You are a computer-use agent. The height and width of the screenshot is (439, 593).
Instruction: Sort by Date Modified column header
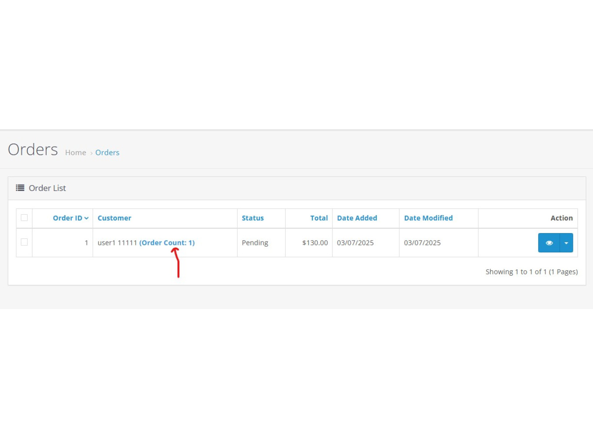point(428,218)
